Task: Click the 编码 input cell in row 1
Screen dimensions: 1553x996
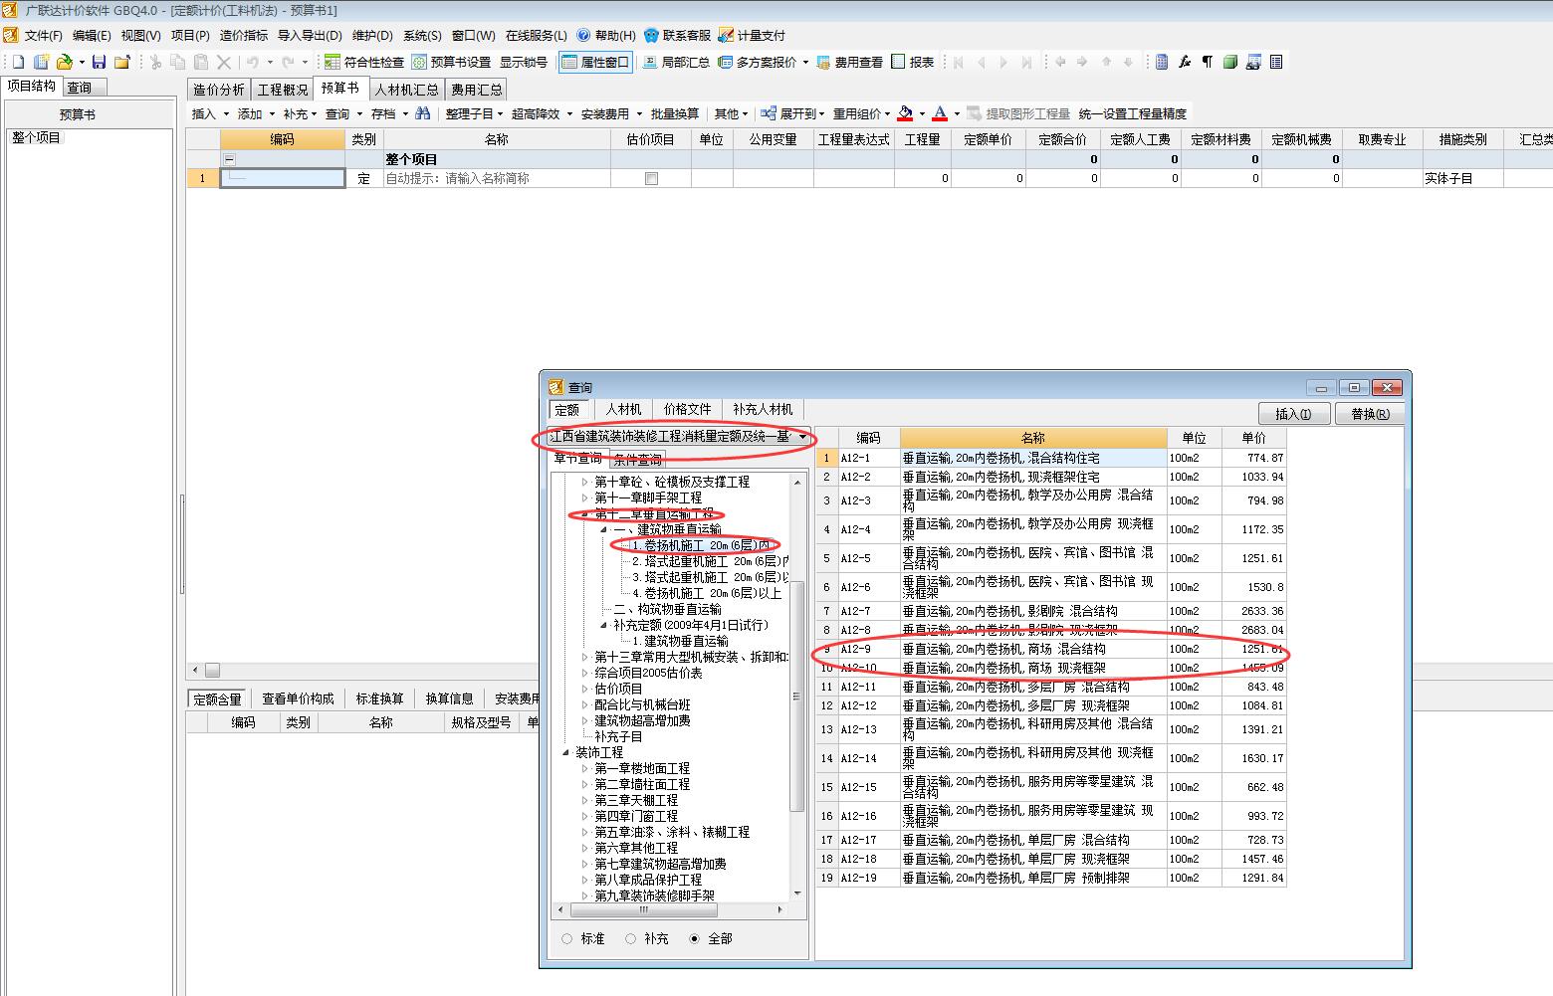Action: pos(283,178)
